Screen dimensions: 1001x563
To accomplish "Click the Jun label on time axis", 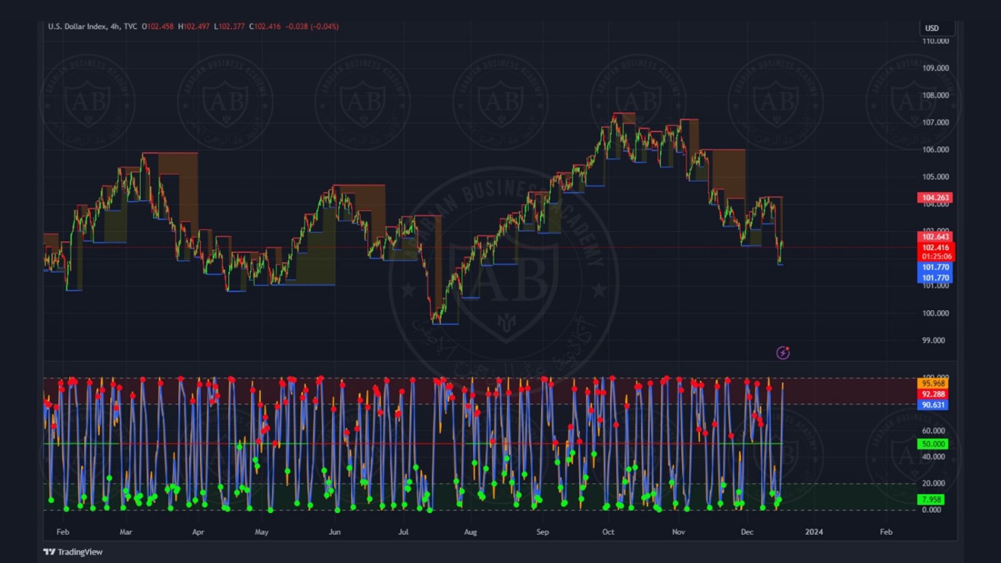I will click(x=335, y=532).
